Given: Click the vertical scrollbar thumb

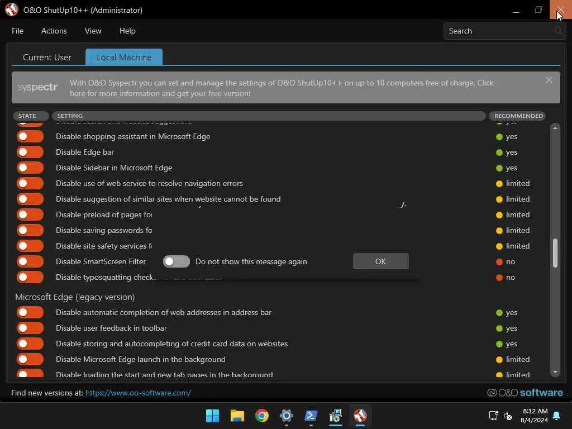Looking at the screenshot, I should coord(555,253).
